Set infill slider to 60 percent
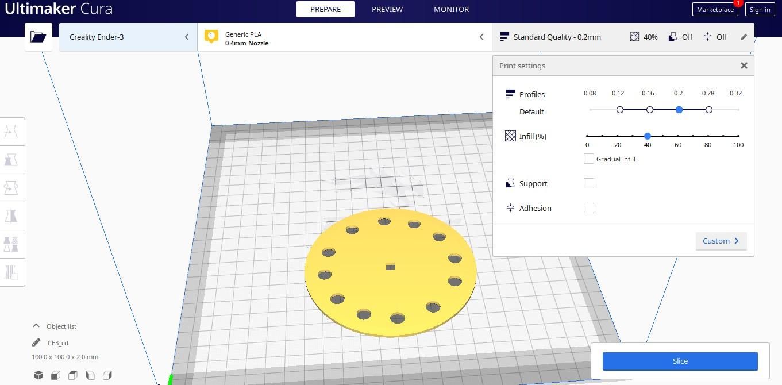782x385 pixels. [x=678, y=136]
